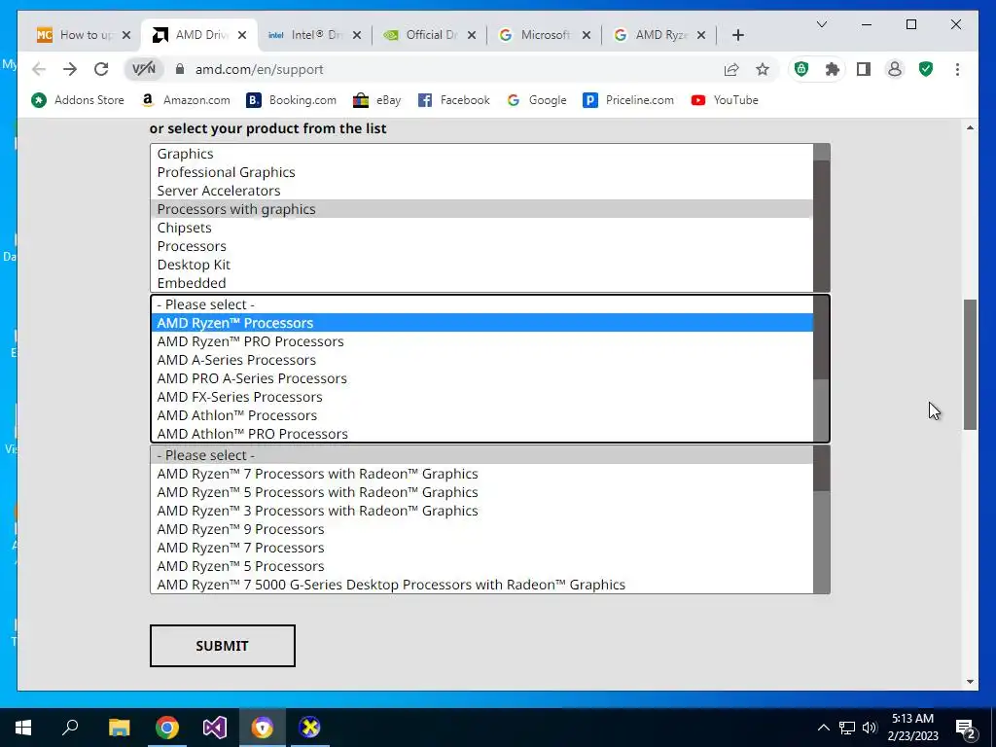Select Processors with graphics category
The image size is (996, 747).
point(481,209)
